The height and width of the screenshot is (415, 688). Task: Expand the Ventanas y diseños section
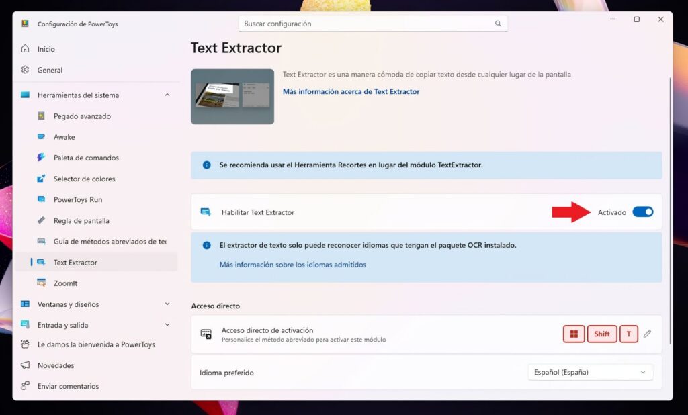tap(167, 304)
